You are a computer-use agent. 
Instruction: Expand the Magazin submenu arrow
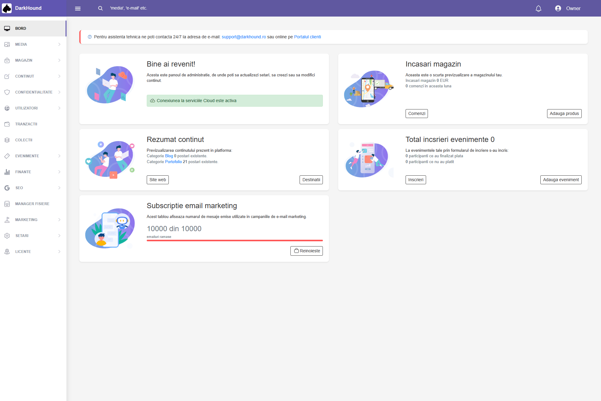(x=59, y=60)
